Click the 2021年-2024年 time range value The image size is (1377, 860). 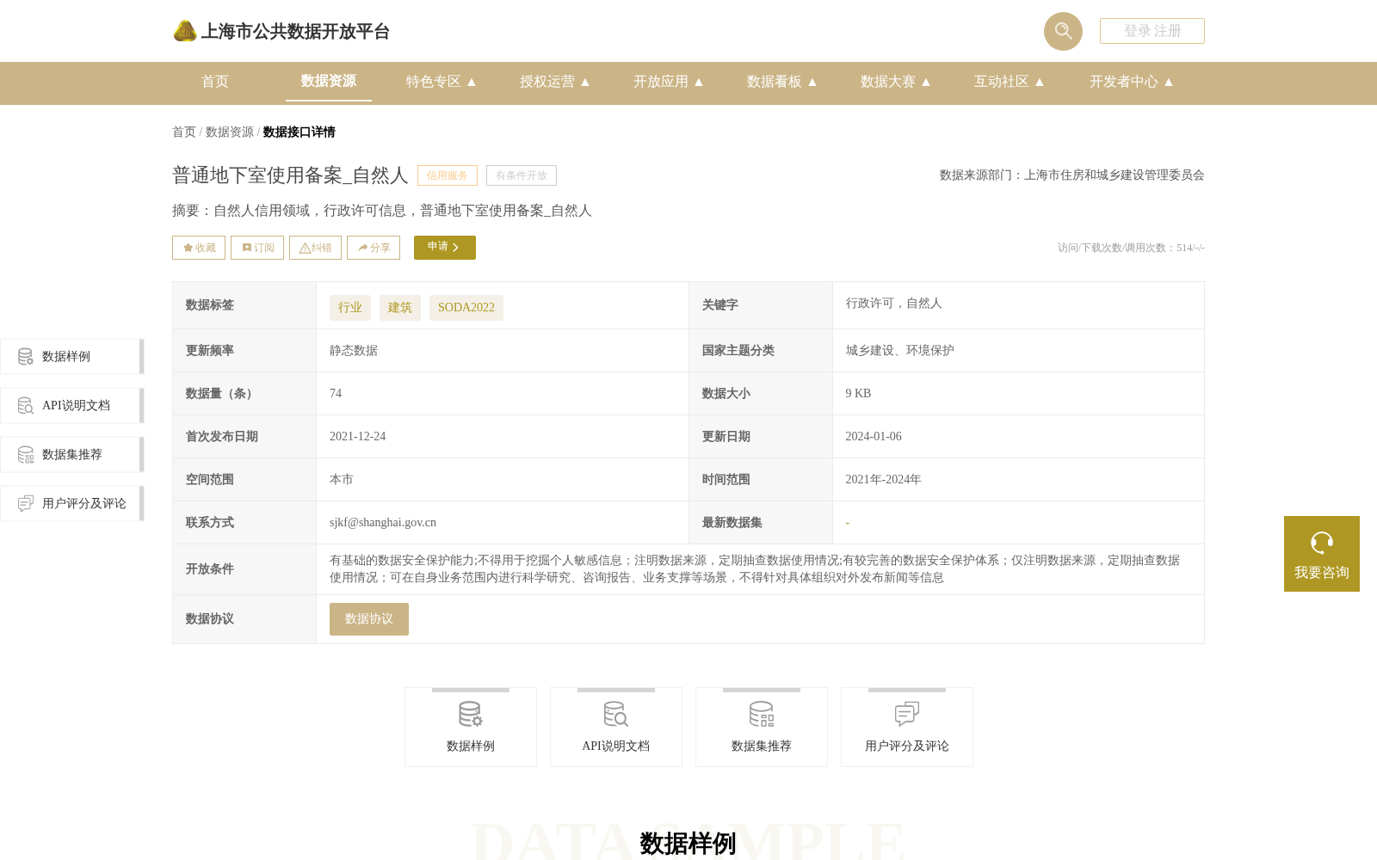[883, 479]
